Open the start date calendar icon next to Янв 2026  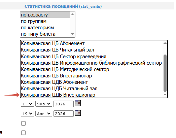78,103
